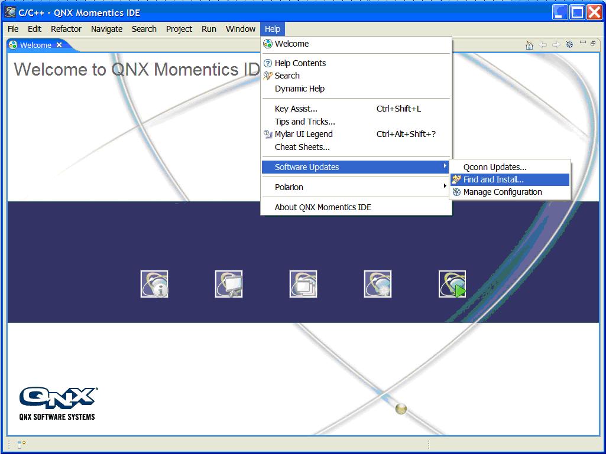Open the Samples icon with stacked windows

click(303, 284)
